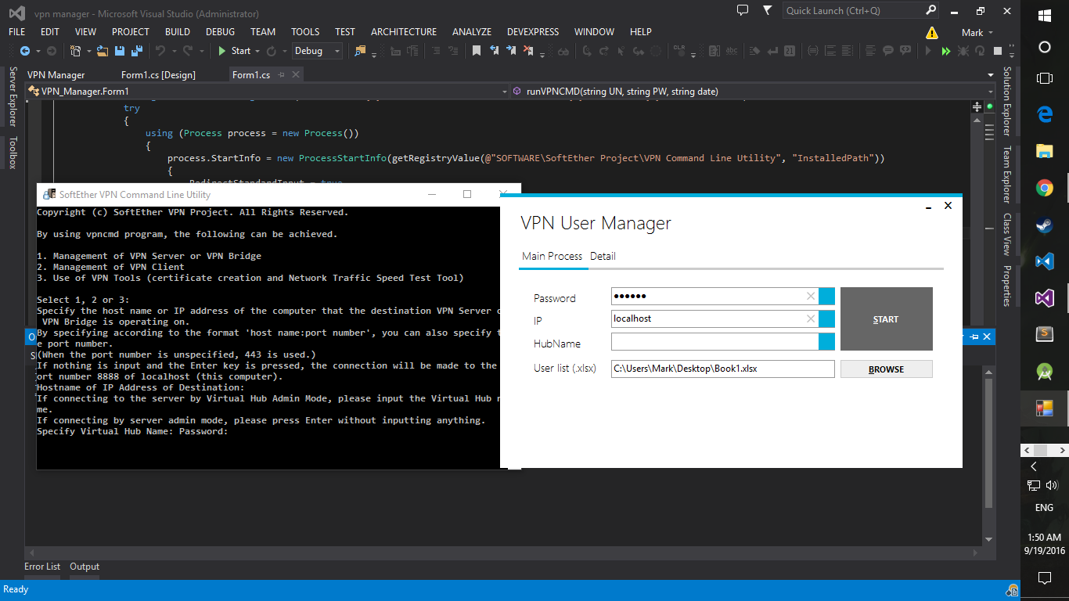Select the Main Process tab
The width and height of the screenshot is (1069, 601).
(552, 256)
